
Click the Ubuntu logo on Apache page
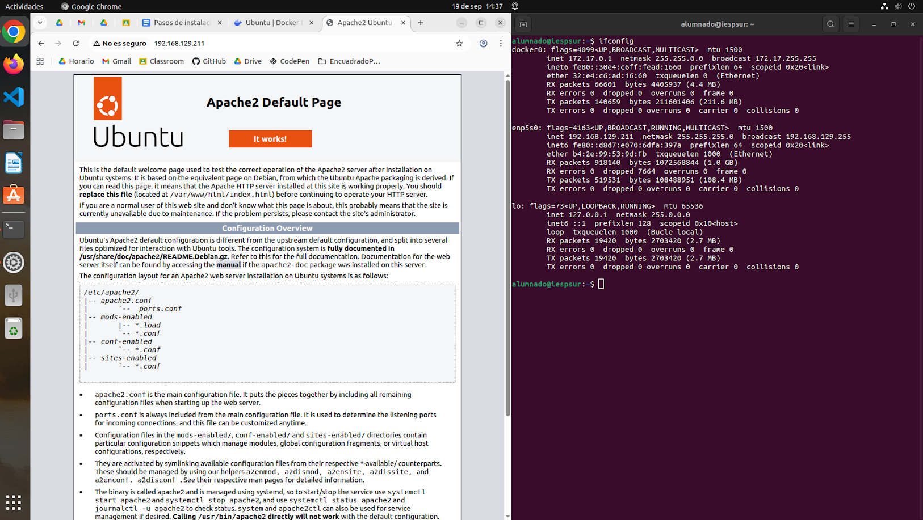pos(138,112)
